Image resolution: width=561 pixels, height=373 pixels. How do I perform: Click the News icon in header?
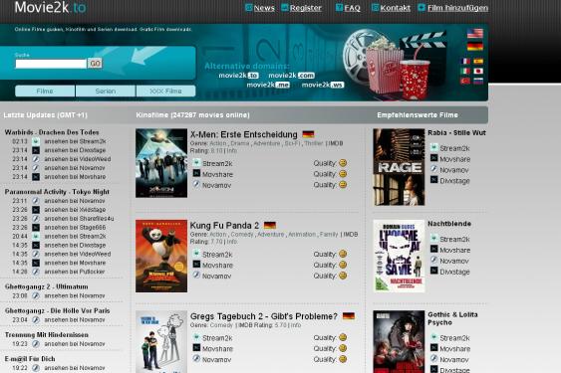249,7
